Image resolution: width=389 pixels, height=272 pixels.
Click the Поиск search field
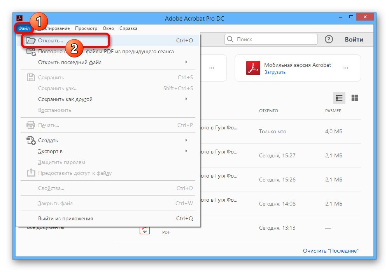[x=271, y=39]
